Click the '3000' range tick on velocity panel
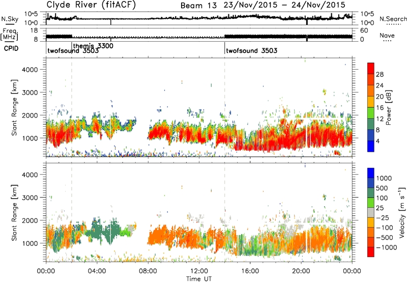407x282 pixels. tap(30, 198)
